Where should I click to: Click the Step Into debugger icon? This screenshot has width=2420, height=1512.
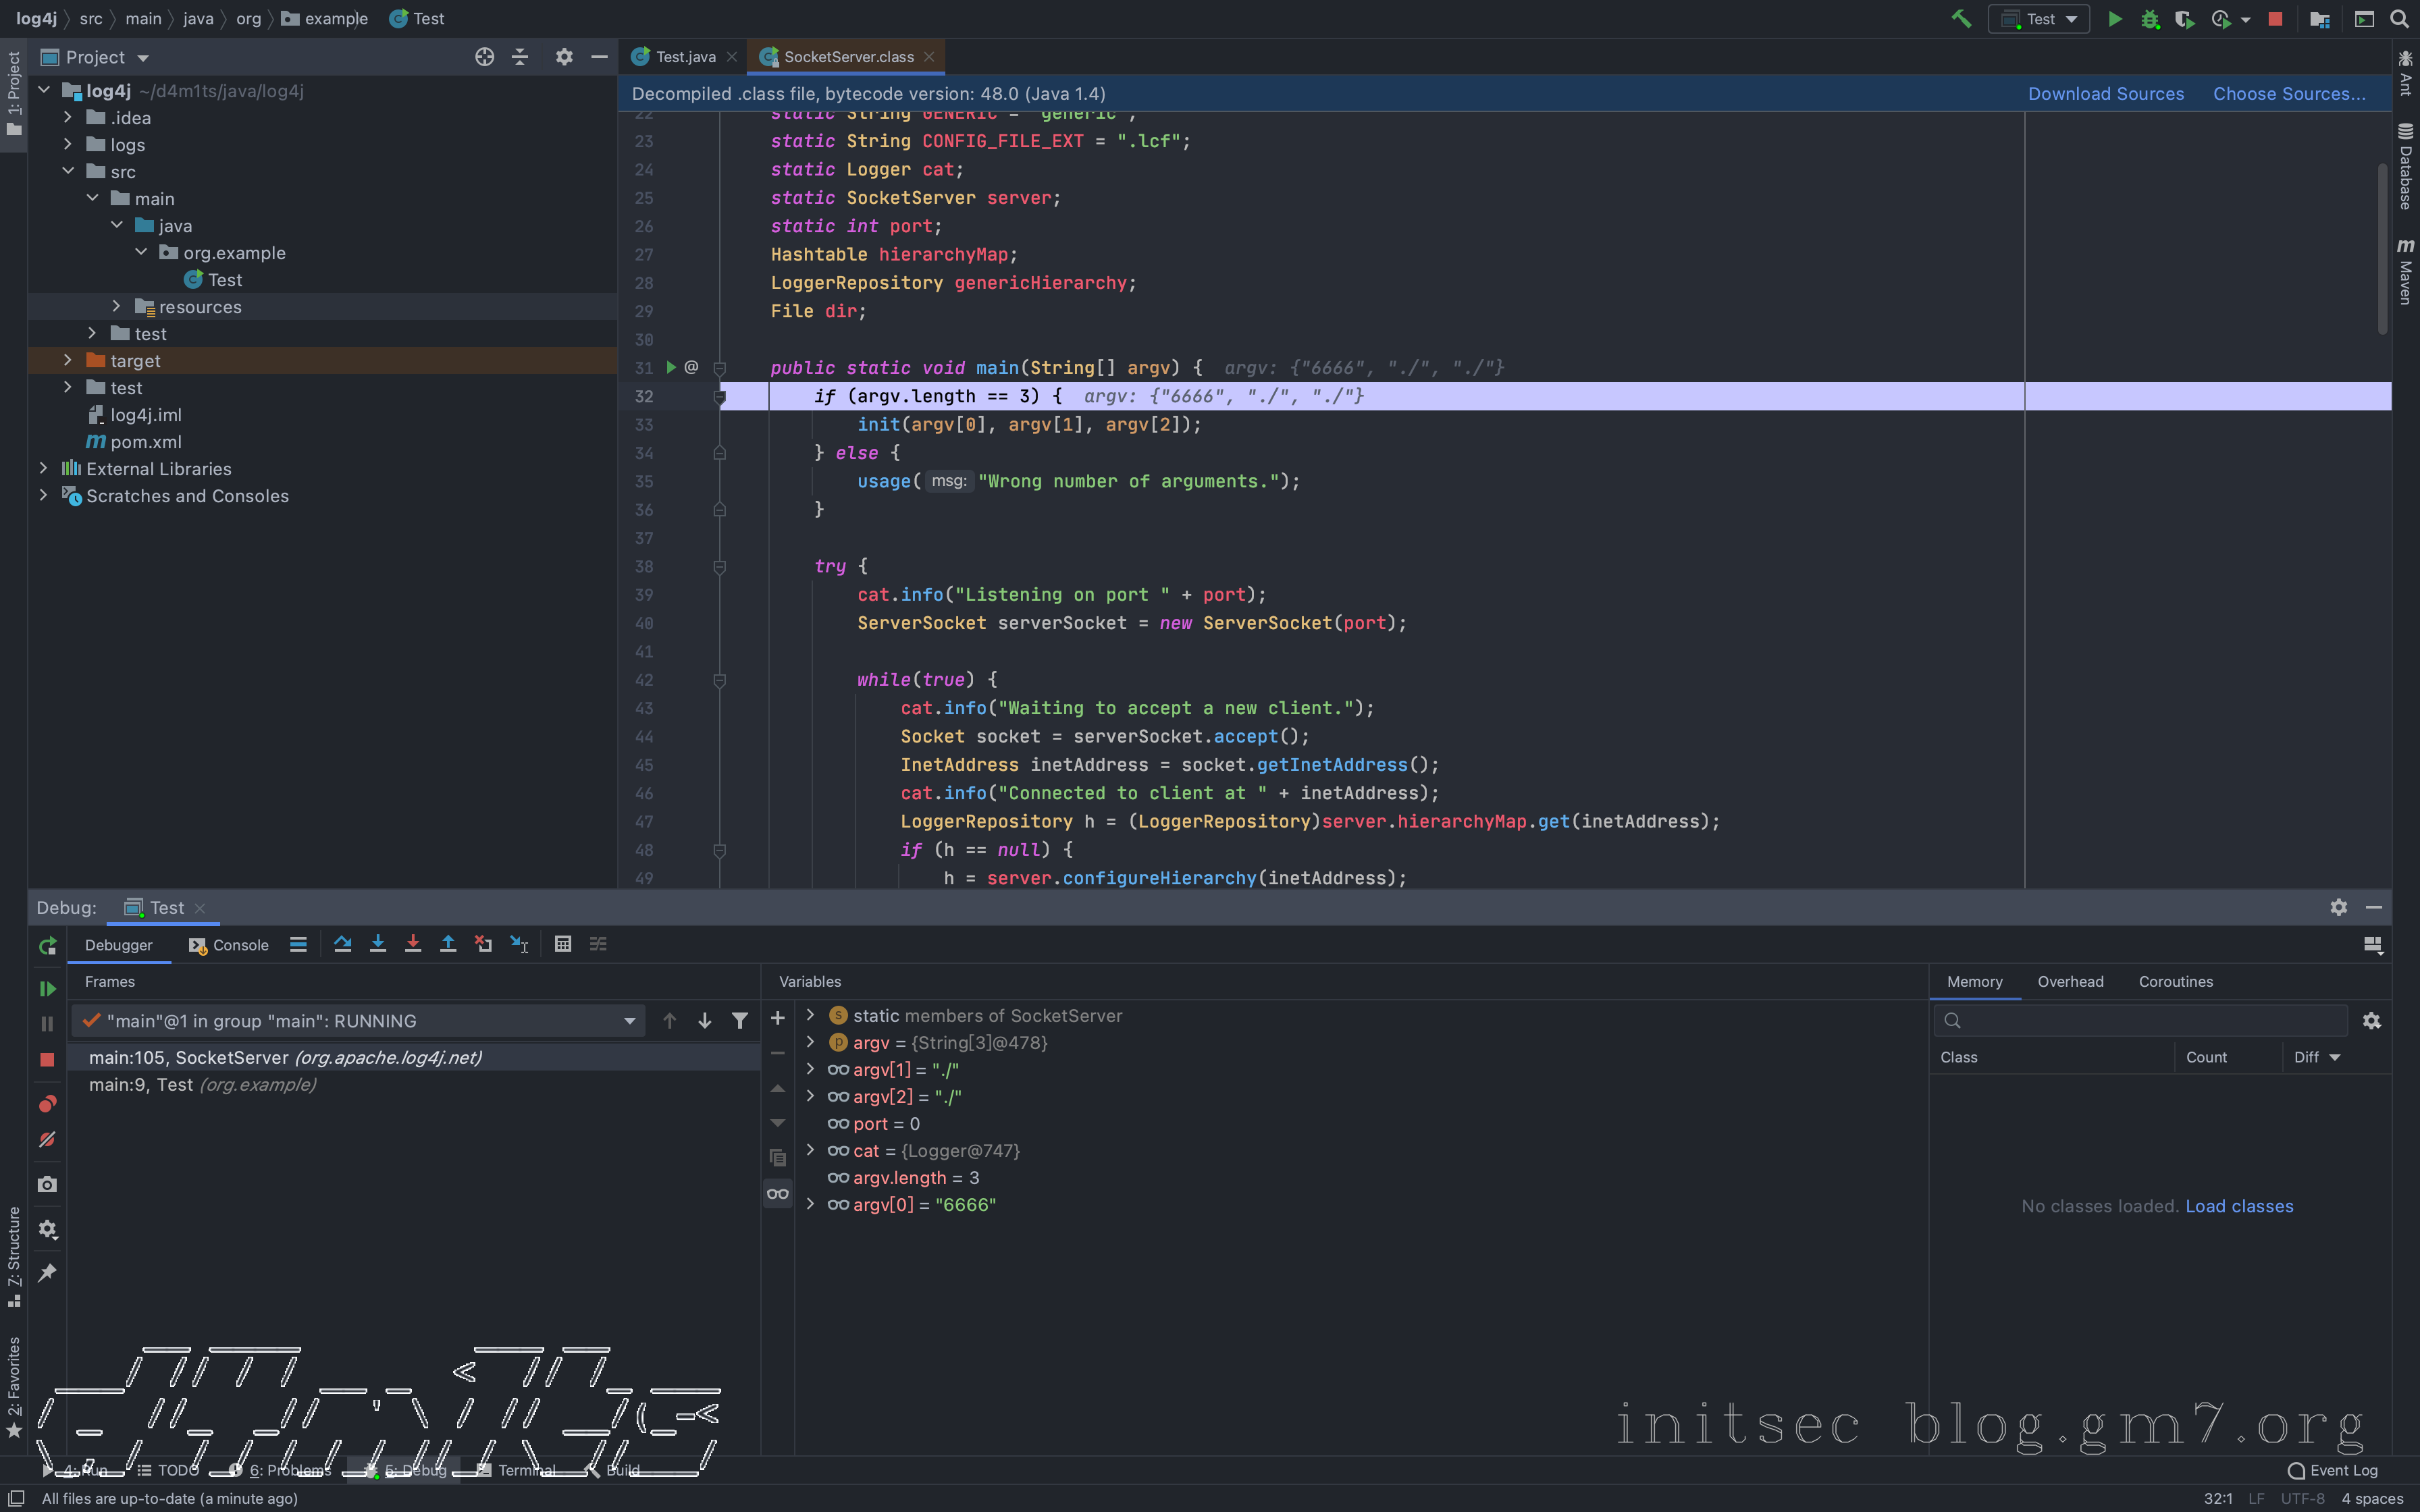tap(377, 944)
